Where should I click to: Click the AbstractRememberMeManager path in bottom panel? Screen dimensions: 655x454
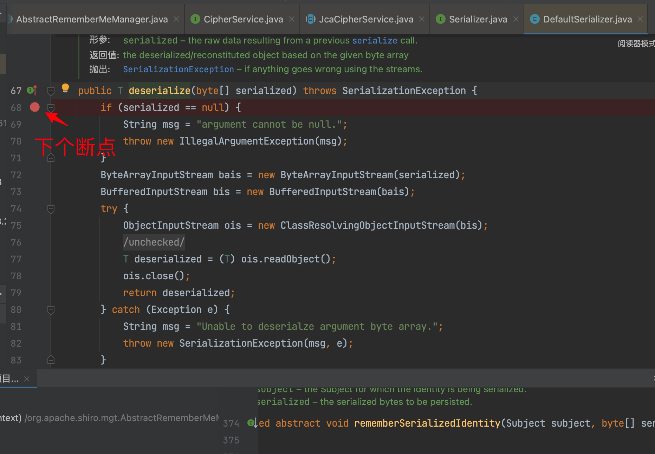click(x=122, y=418)
